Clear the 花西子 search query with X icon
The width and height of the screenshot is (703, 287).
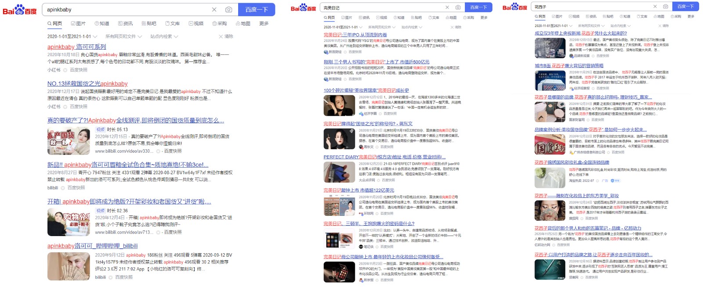(655, 7)
